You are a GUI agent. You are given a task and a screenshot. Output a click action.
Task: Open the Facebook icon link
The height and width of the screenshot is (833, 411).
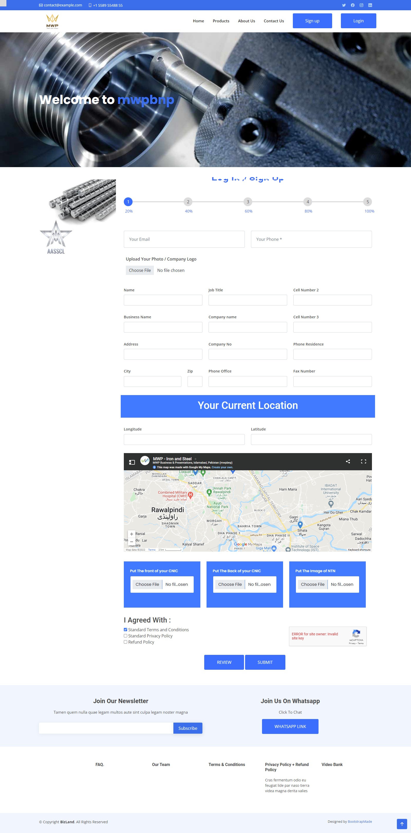tap(352, 5)
